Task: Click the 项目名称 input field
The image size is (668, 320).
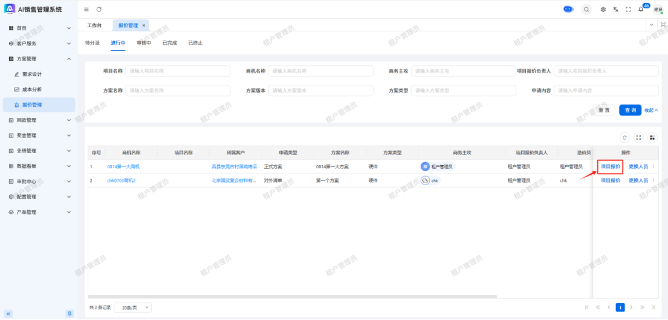Action: 178,71
